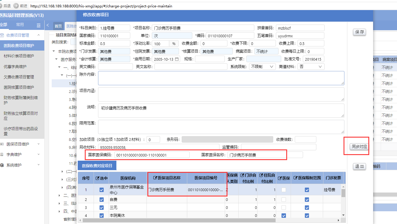Screen dimensions: 397x224
Task: Open 诊疗项目带出药品设置 in the sidebar
Action: [x=21, y=131]
